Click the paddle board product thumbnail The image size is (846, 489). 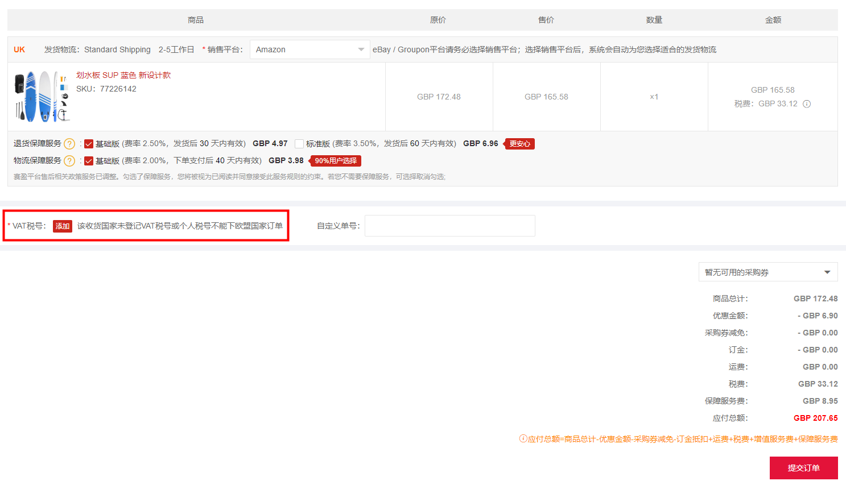[x=42, y=97]
